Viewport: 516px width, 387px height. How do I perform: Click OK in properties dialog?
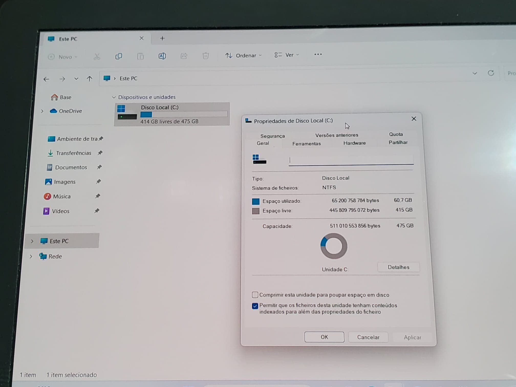(x=324, y=337)
